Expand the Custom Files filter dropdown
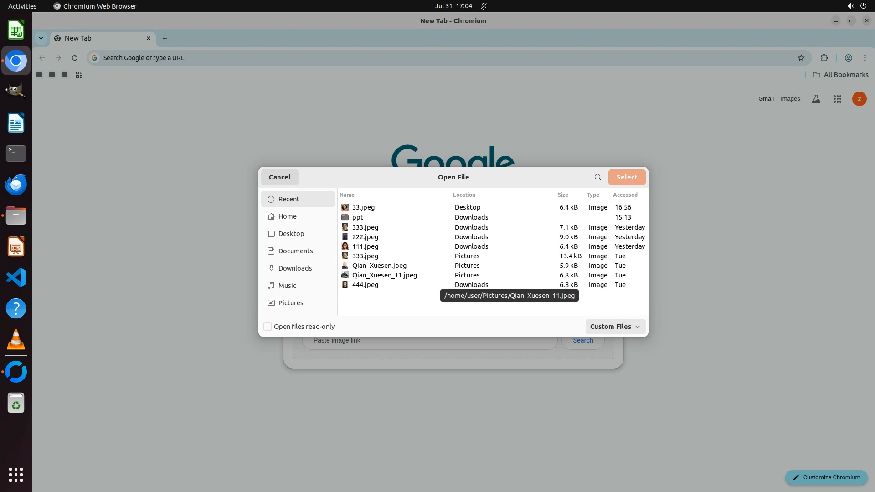This screenshot has width=875, height=492. point(615,327)
